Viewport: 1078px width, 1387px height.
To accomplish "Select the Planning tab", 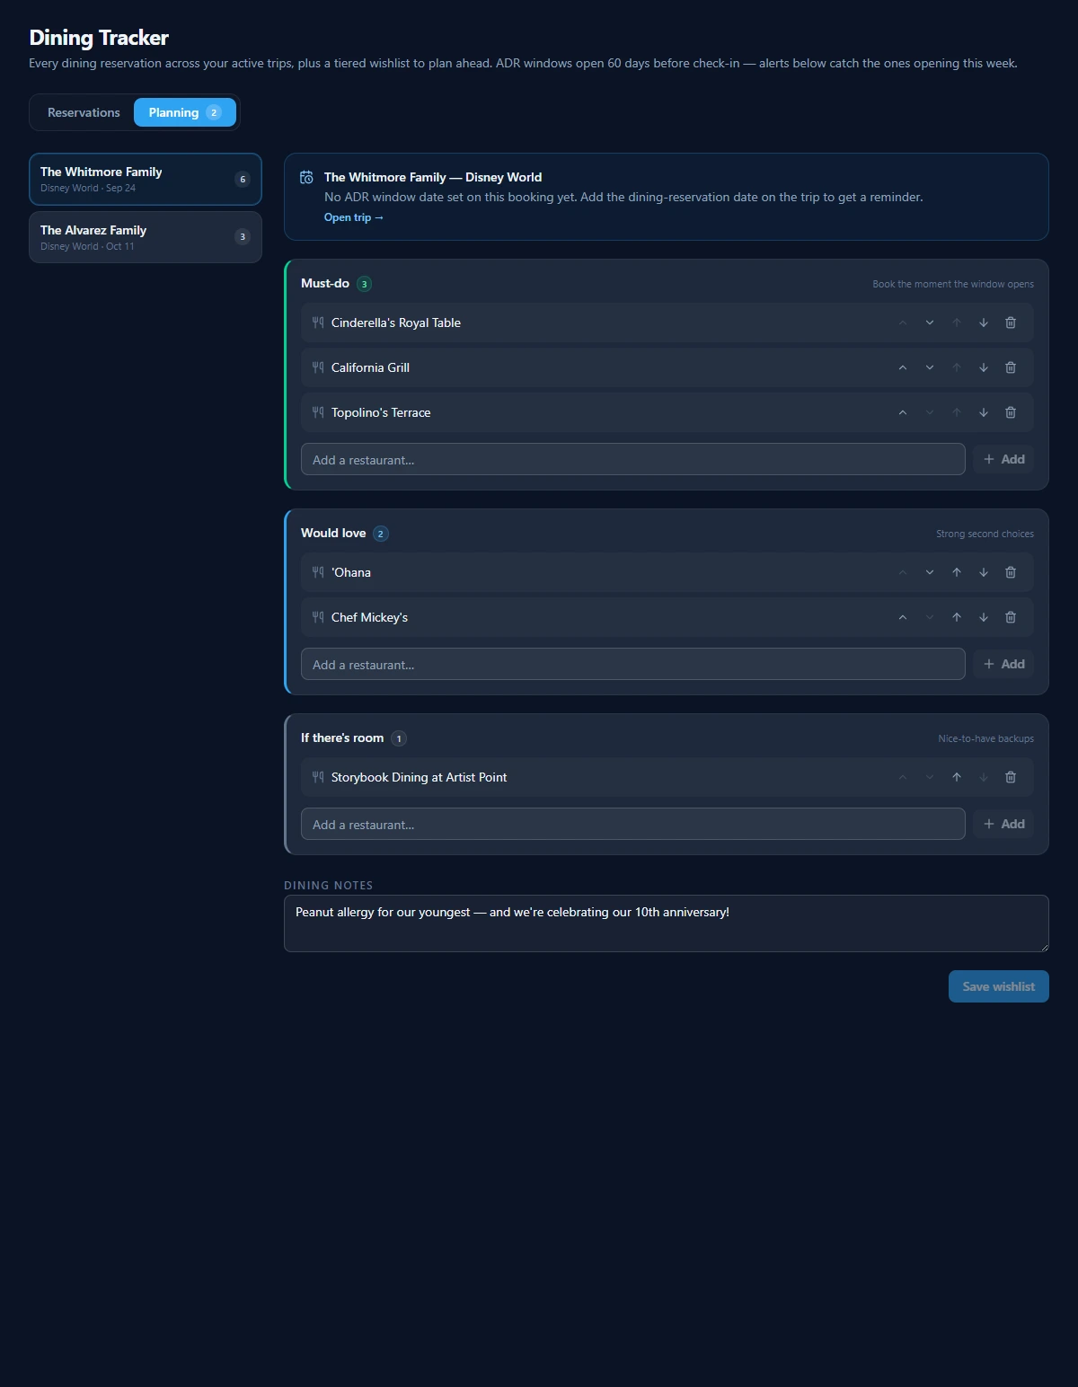I will (x=185, y=112).
